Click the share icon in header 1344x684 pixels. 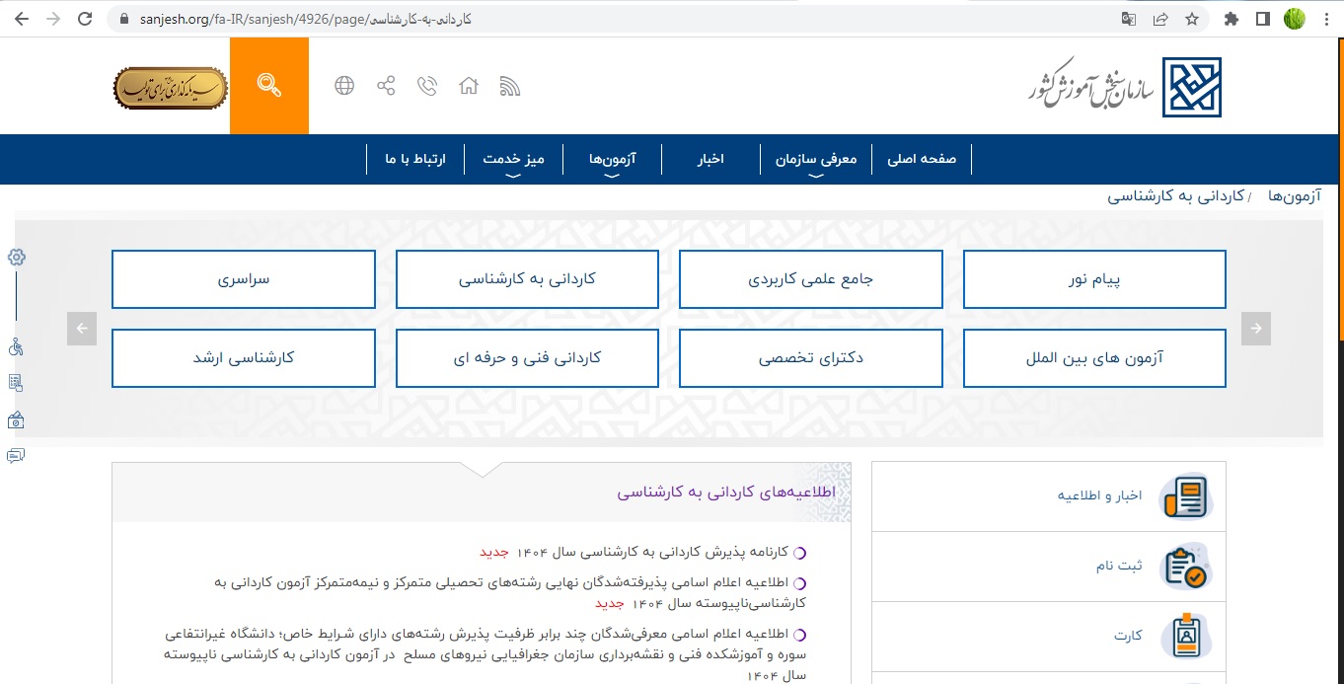click(386, 86)
